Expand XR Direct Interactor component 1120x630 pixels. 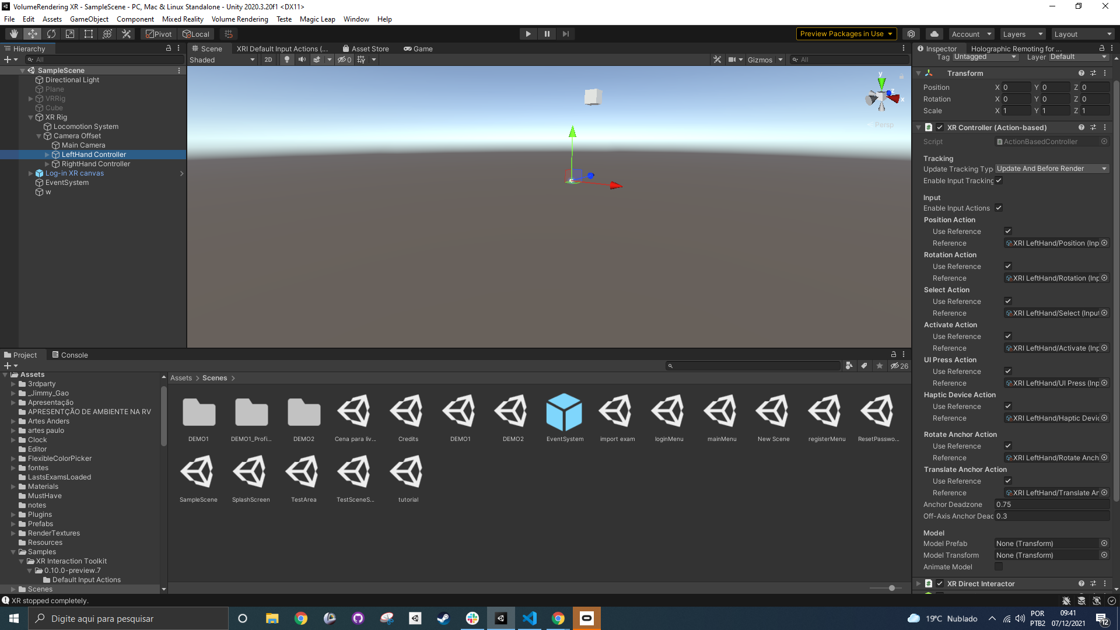[x=919, y=583]
